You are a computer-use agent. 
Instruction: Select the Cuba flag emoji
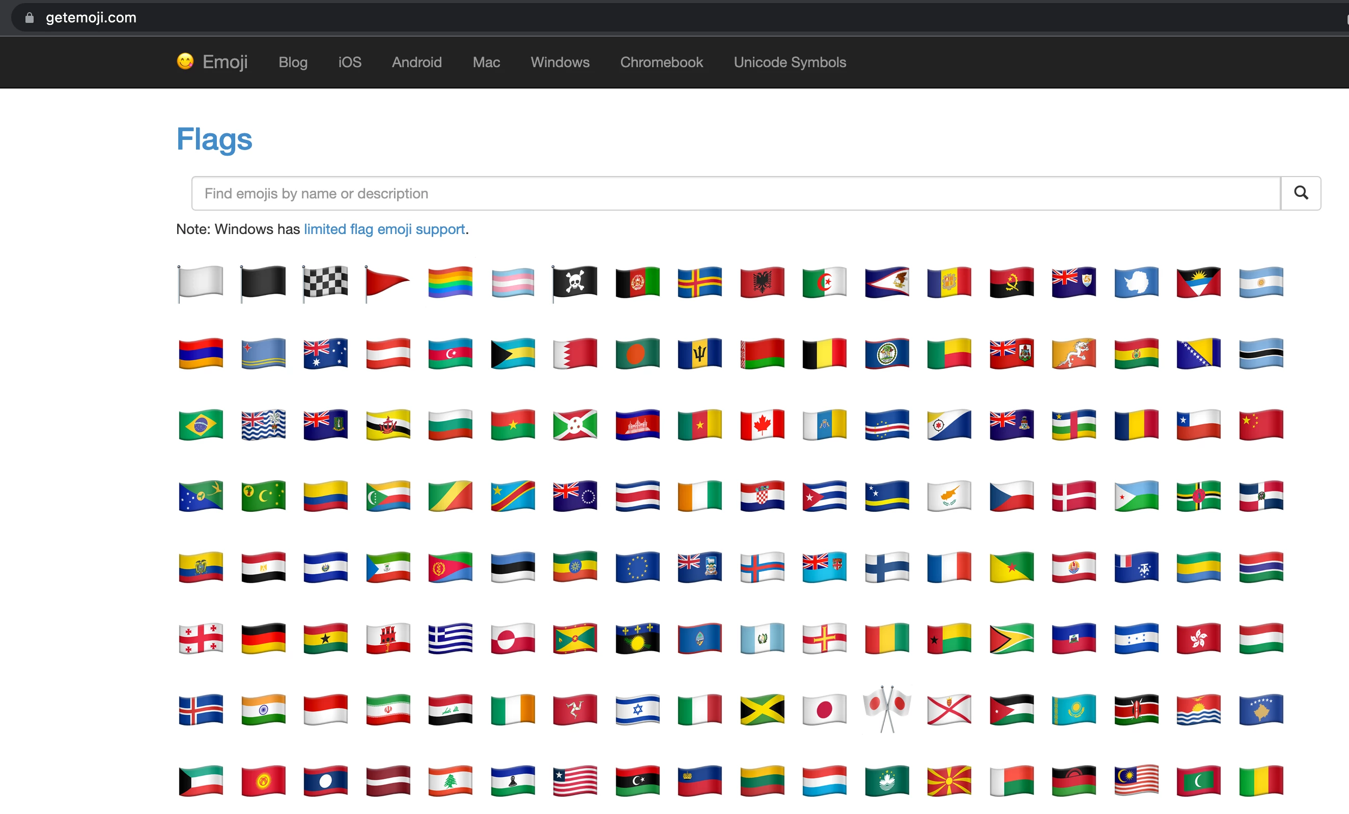[x=825, y=496]
